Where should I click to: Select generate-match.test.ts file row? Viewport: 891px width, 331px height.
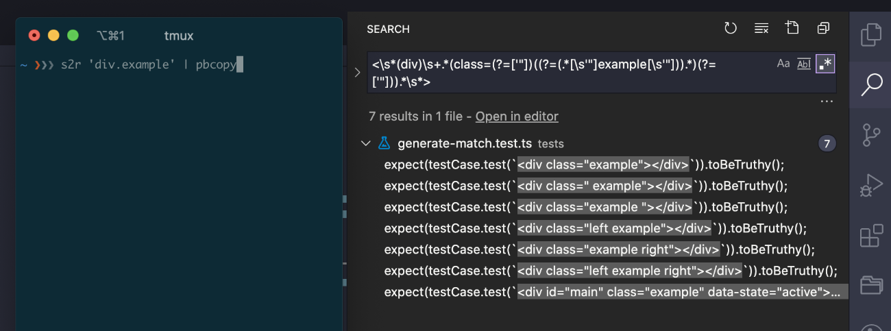click(x=599, y=144)
